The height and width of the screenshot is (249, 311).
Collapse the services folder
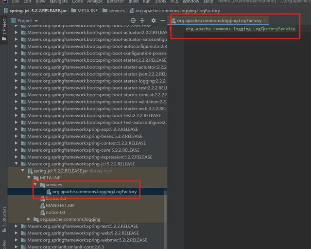point(35,184)
